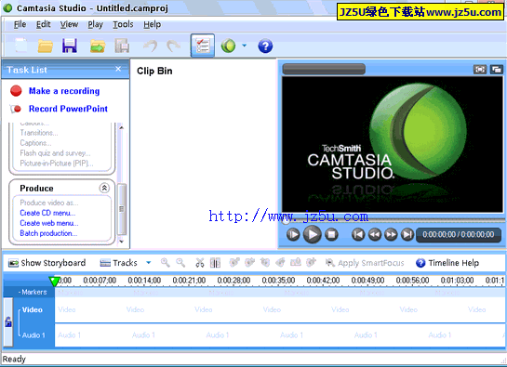Image resolution: width=507 pixels, height=367 pixels.
Task: Click the Make a recording link
Action: tap(64, 91)
